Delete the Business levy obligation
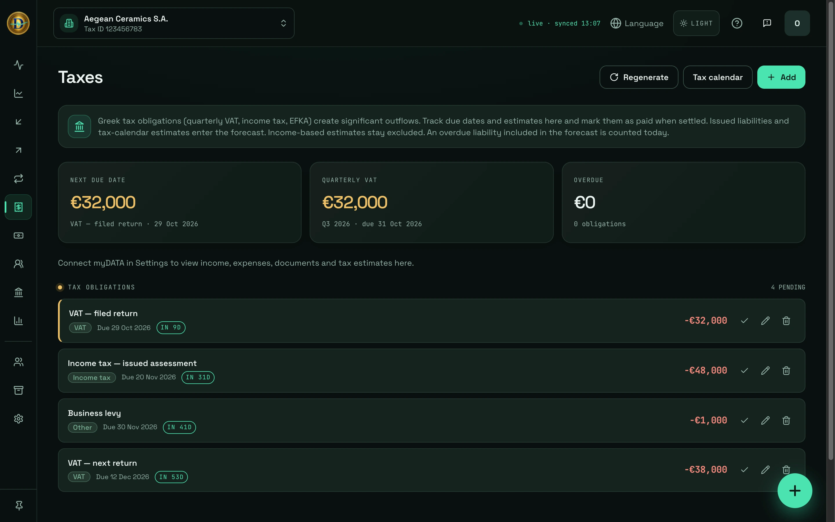 786,420
